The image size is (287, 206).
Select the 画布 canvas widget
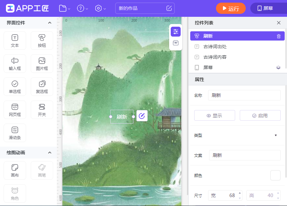pos(15,170)
